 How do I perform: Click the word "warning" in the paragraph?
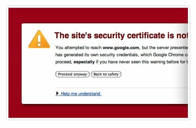tap(158, 62)
